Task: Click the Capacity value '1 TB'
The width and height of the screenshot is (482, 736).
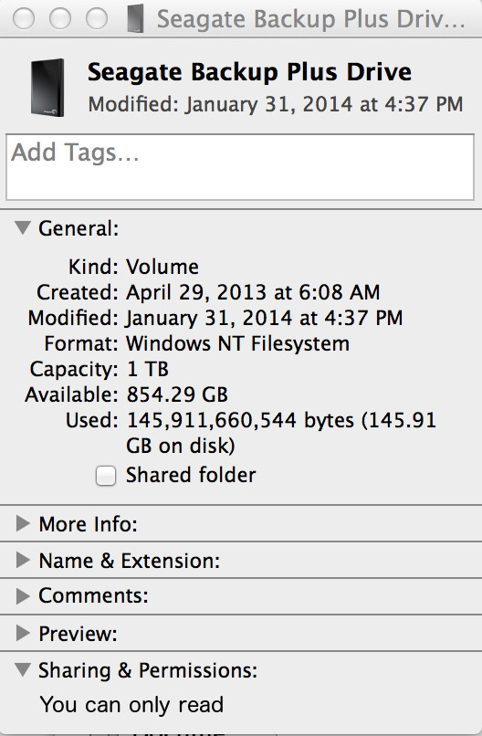Action: [x=147, y=369]
